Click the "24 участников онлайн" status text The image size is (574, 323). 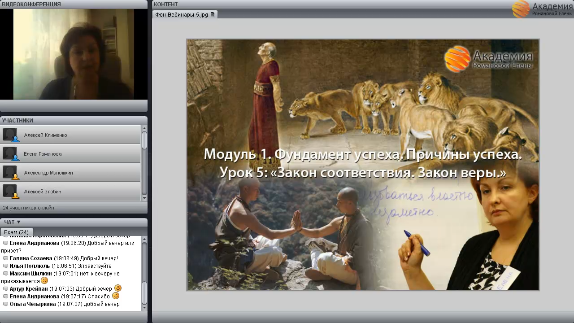click(28, 208)
